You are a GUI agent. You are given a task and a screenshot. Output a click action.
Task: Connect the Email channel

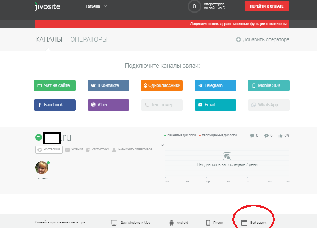coord(215,105)
